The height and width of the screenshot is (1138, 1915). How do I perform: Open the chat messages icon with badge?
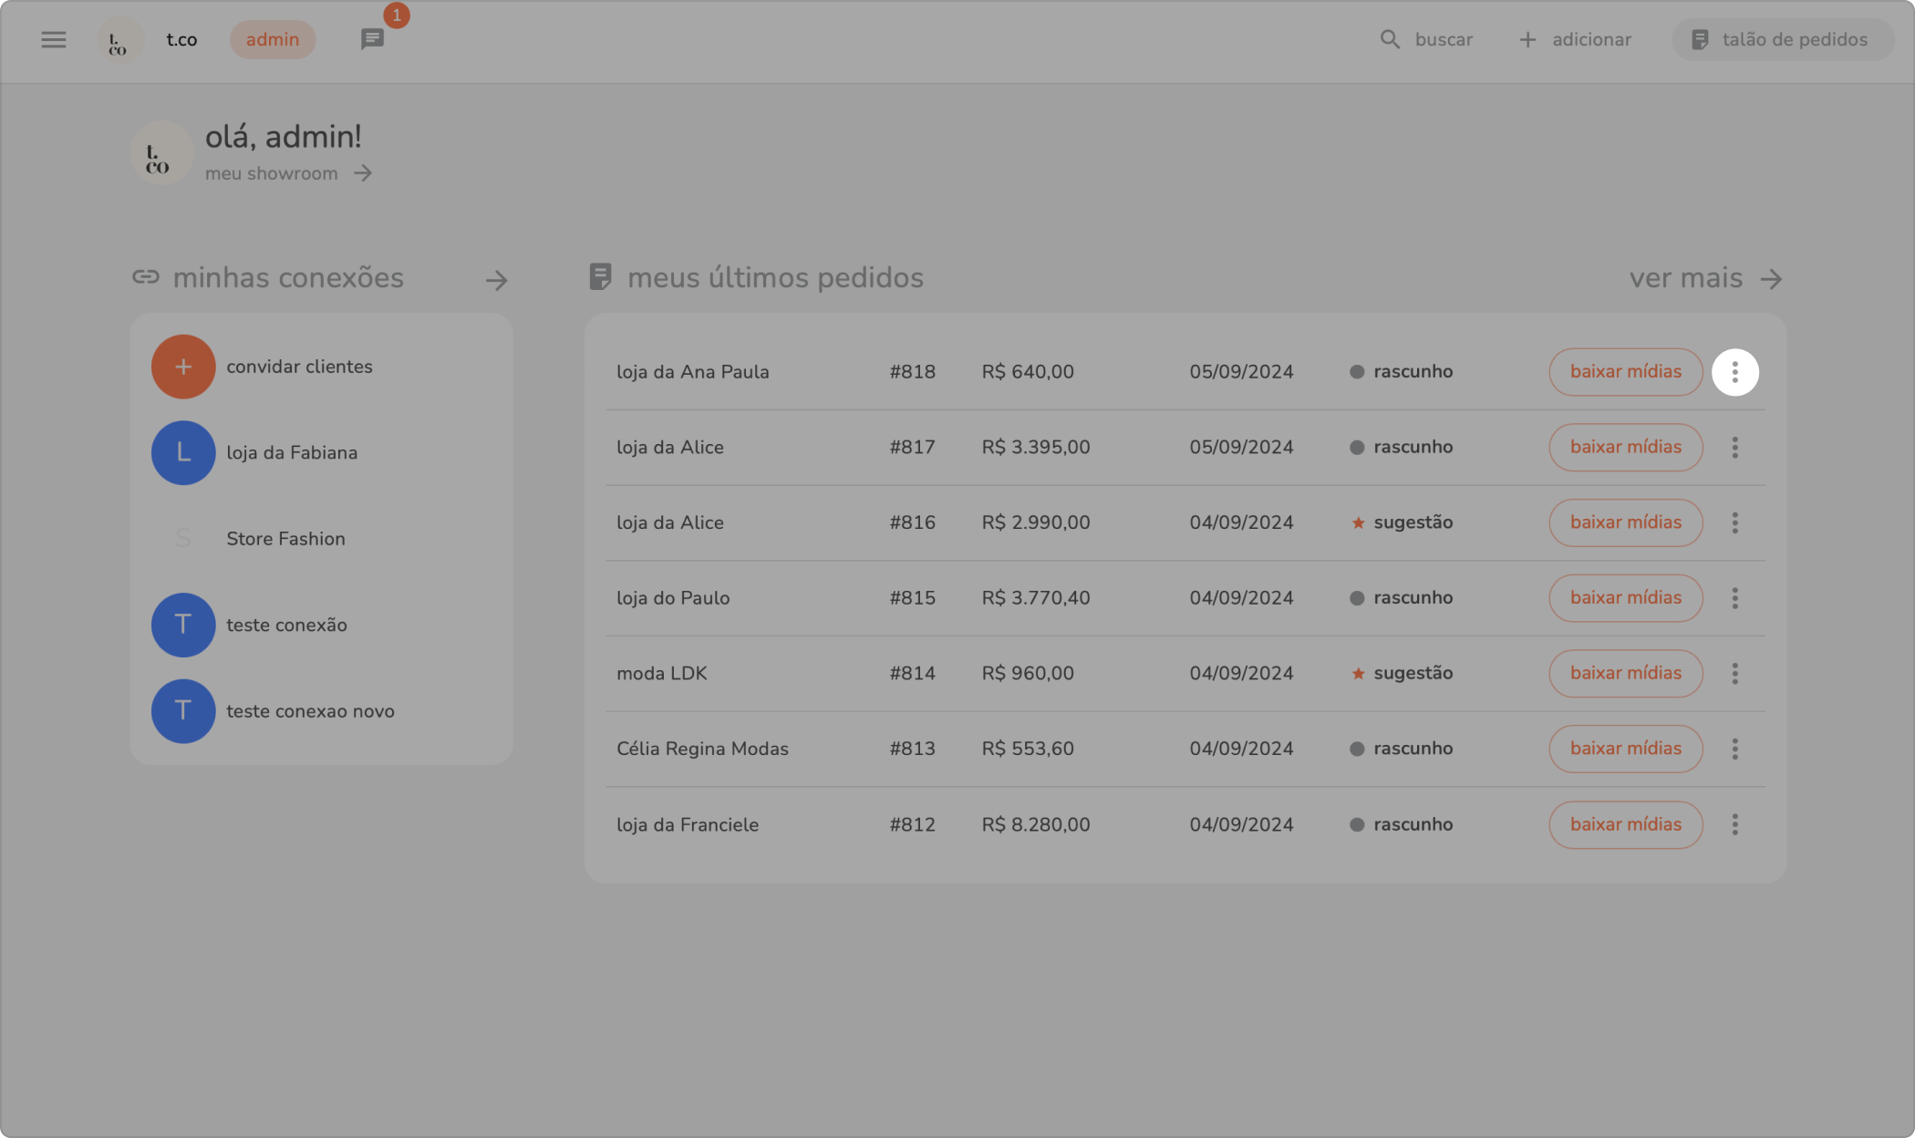(x=372, y=39)
